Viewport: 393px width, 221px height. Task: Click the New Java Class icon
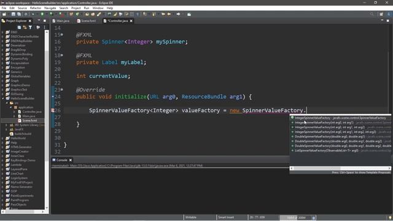[x=77, y=14]
